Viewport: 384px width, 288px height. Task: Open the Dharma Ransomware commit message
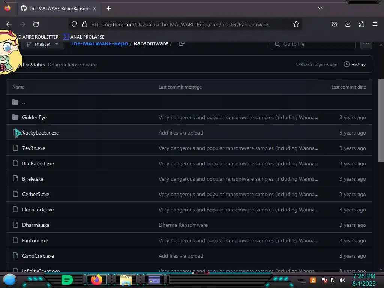pos(72,64)
